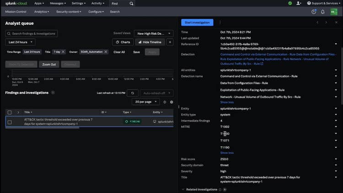Open the Analytics menu
Viewport: 343px width, 193px height.
tap(42, 11)
